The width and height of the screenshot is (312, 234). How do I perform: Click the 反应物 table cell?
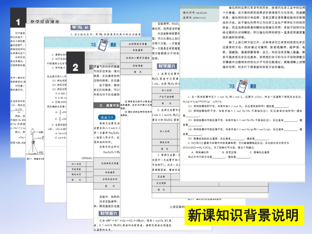coord(161,176)
